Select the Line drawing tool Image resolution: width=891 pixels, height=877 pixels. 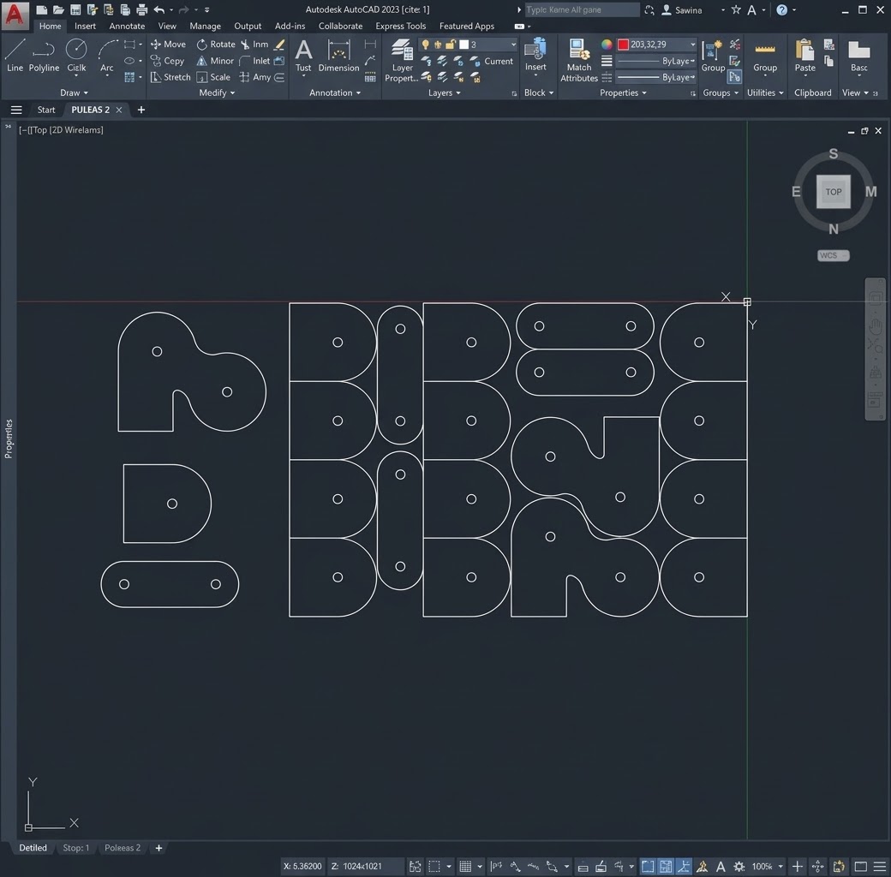[x=15, y=56]
